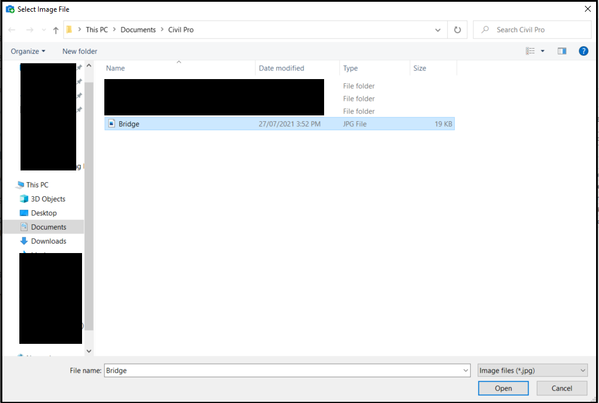Click the navigation pane vertical scrollbar

(x=89, y=205)
